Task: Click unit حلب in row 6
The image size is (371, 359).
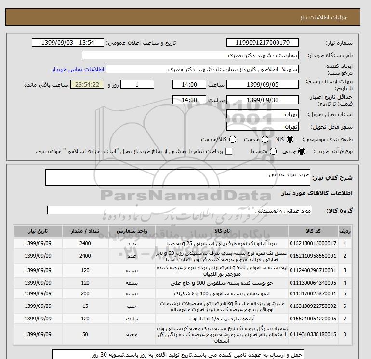Action: coord(132,306)
